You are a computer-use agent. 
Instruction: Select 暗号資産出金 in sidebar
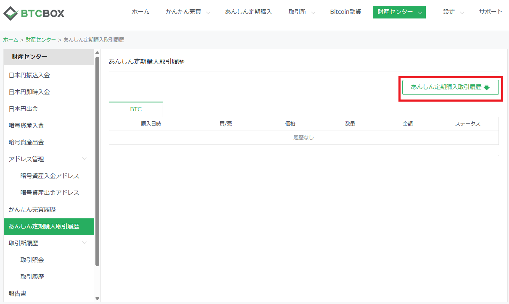tap(49, 142)
